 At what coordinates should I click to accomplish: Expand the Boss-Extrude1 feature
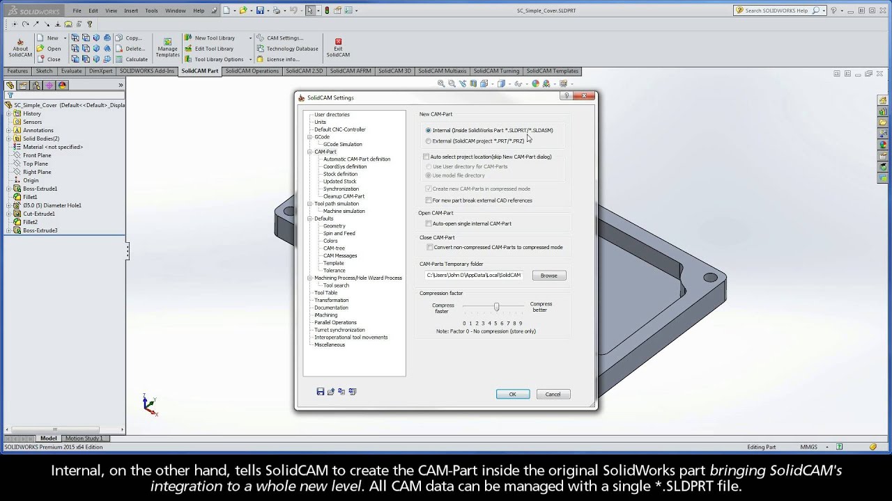tap(9, 189)
